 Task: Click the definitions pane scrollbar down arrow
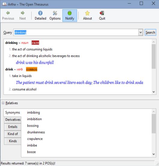click(x=154, y=92)
